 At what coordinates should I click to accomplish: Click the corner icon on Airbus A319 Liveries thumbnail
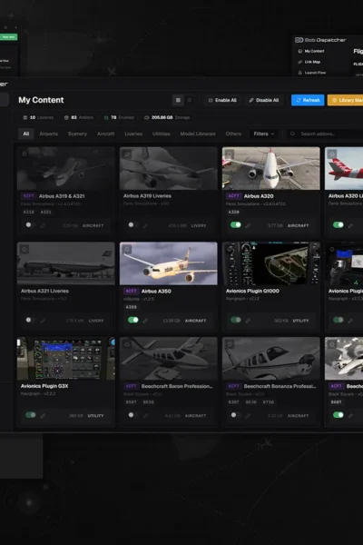[x=127, y=154]
